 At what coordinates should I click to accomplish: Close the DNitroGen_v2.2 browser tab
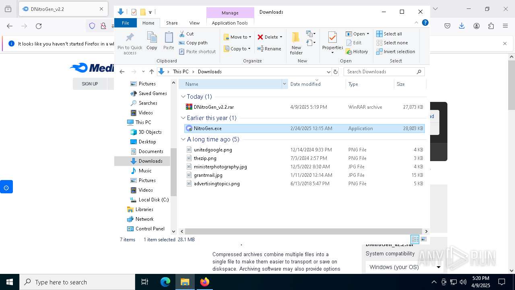click(101, 9)
